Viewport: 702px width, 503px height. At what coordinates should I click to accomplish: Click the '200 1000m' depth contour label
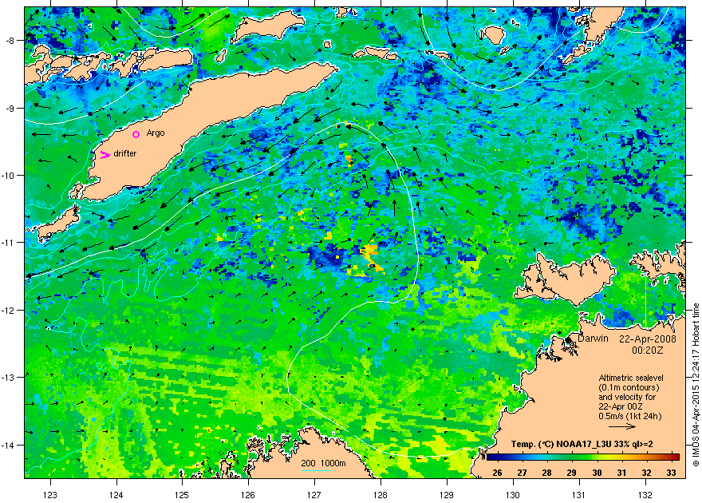coord(323,463)
